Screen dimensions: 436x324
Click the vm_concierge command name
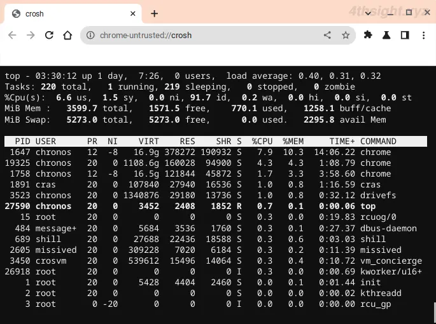[x=391, y=261]
